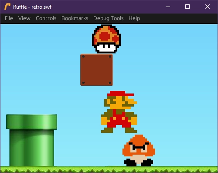
Task: Open the Bookmarks menu
Action: pos(75,18)
